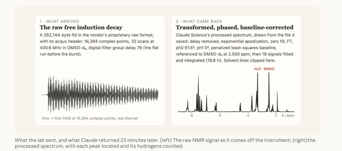
Task: Click the raw FID description paragraph
Action: (x=99, y=44)
